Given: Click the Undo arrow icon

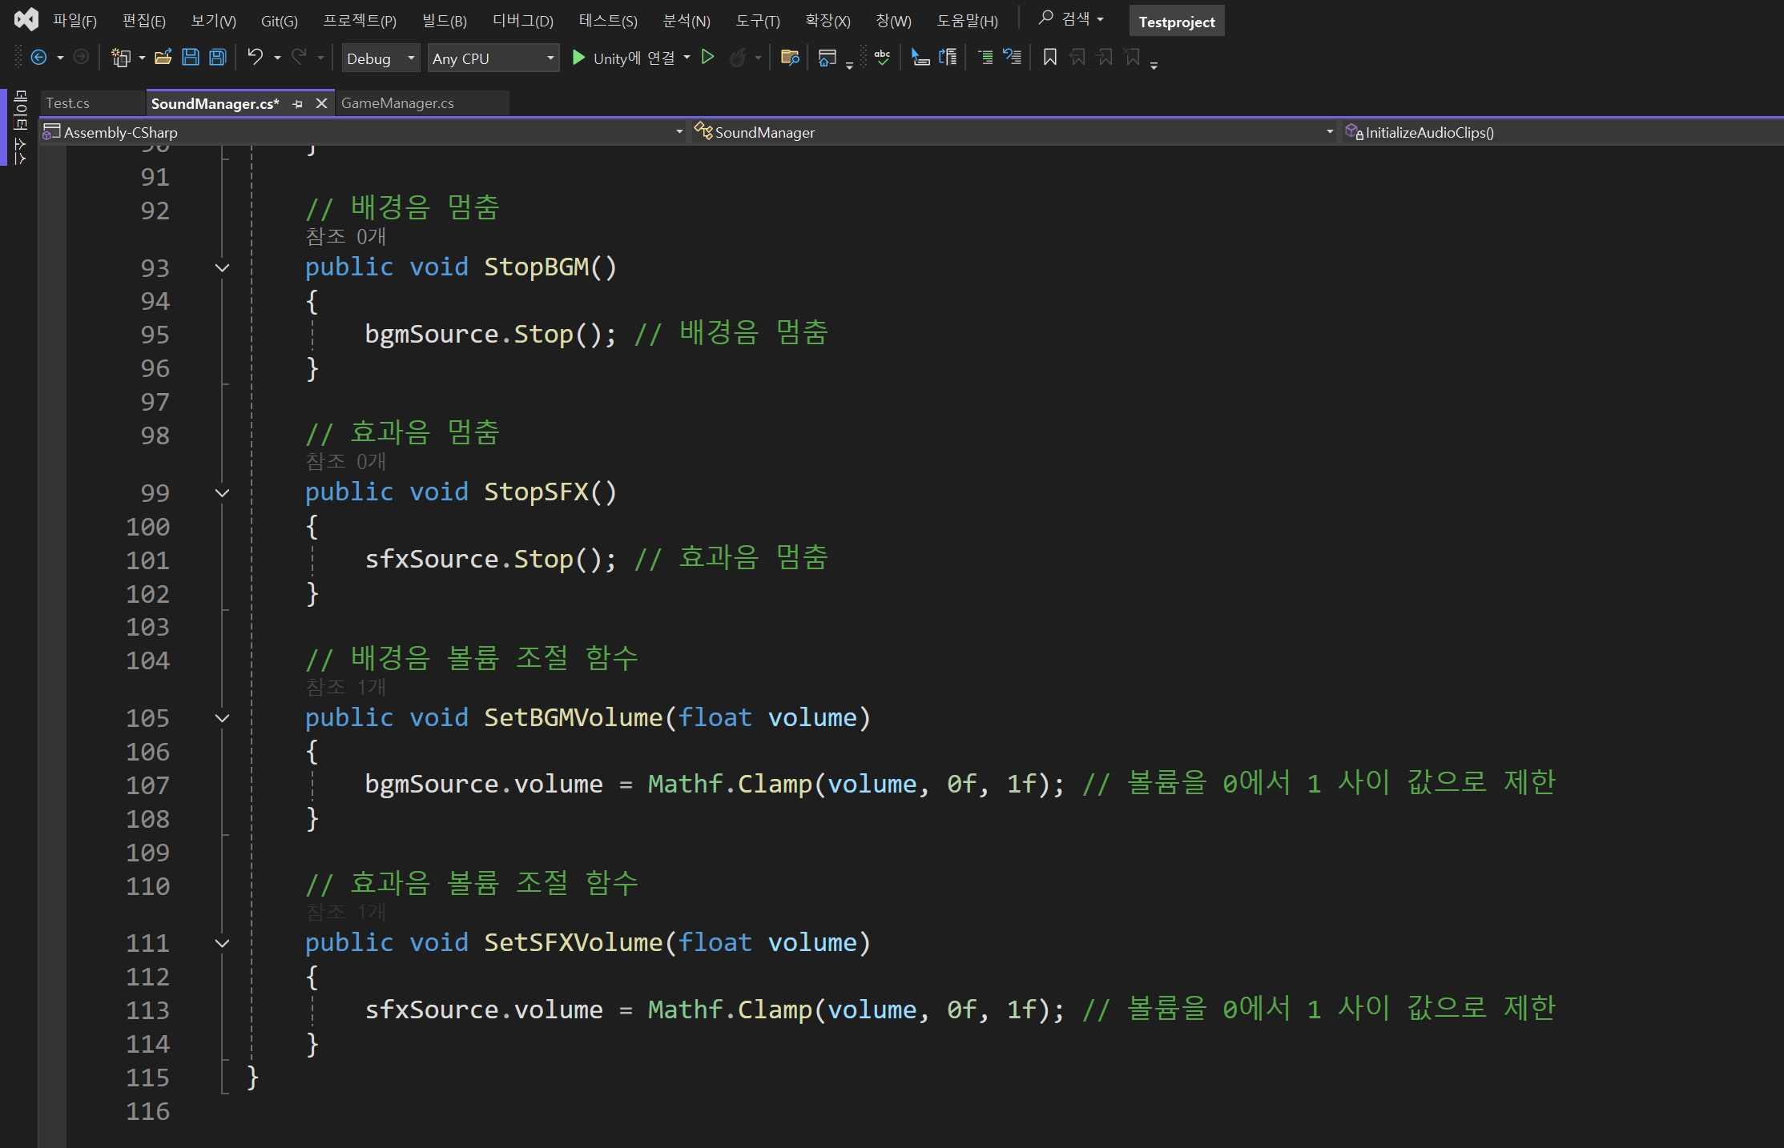Looking at the screenshot, I should pyautogui.click(x=255, y=57).
